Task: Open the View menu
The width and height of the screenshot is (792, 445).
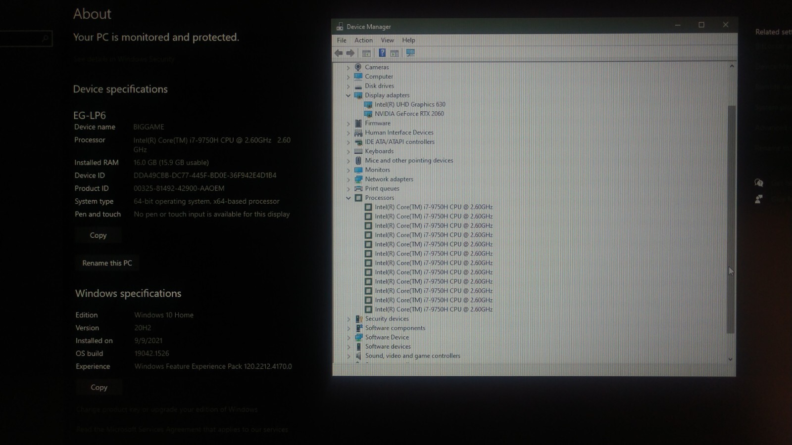Action: tap(387, 41)
